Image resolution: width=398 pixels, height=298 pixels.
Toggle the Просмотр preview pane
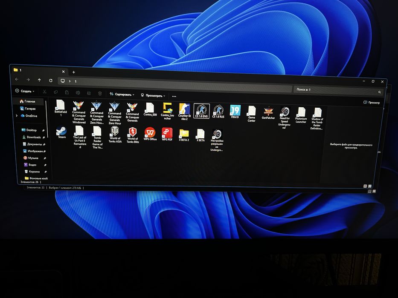click(x=372, y=102)
